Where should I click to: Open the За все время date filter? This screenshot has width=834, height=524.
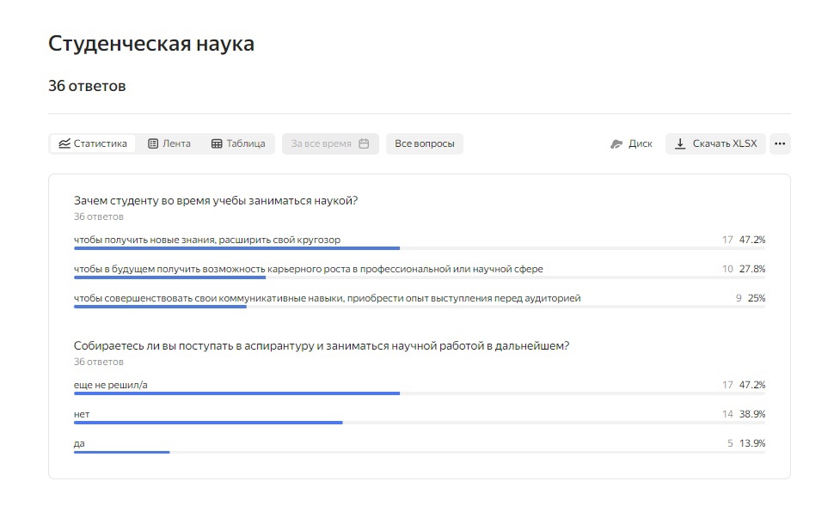(x=330, y=143)
